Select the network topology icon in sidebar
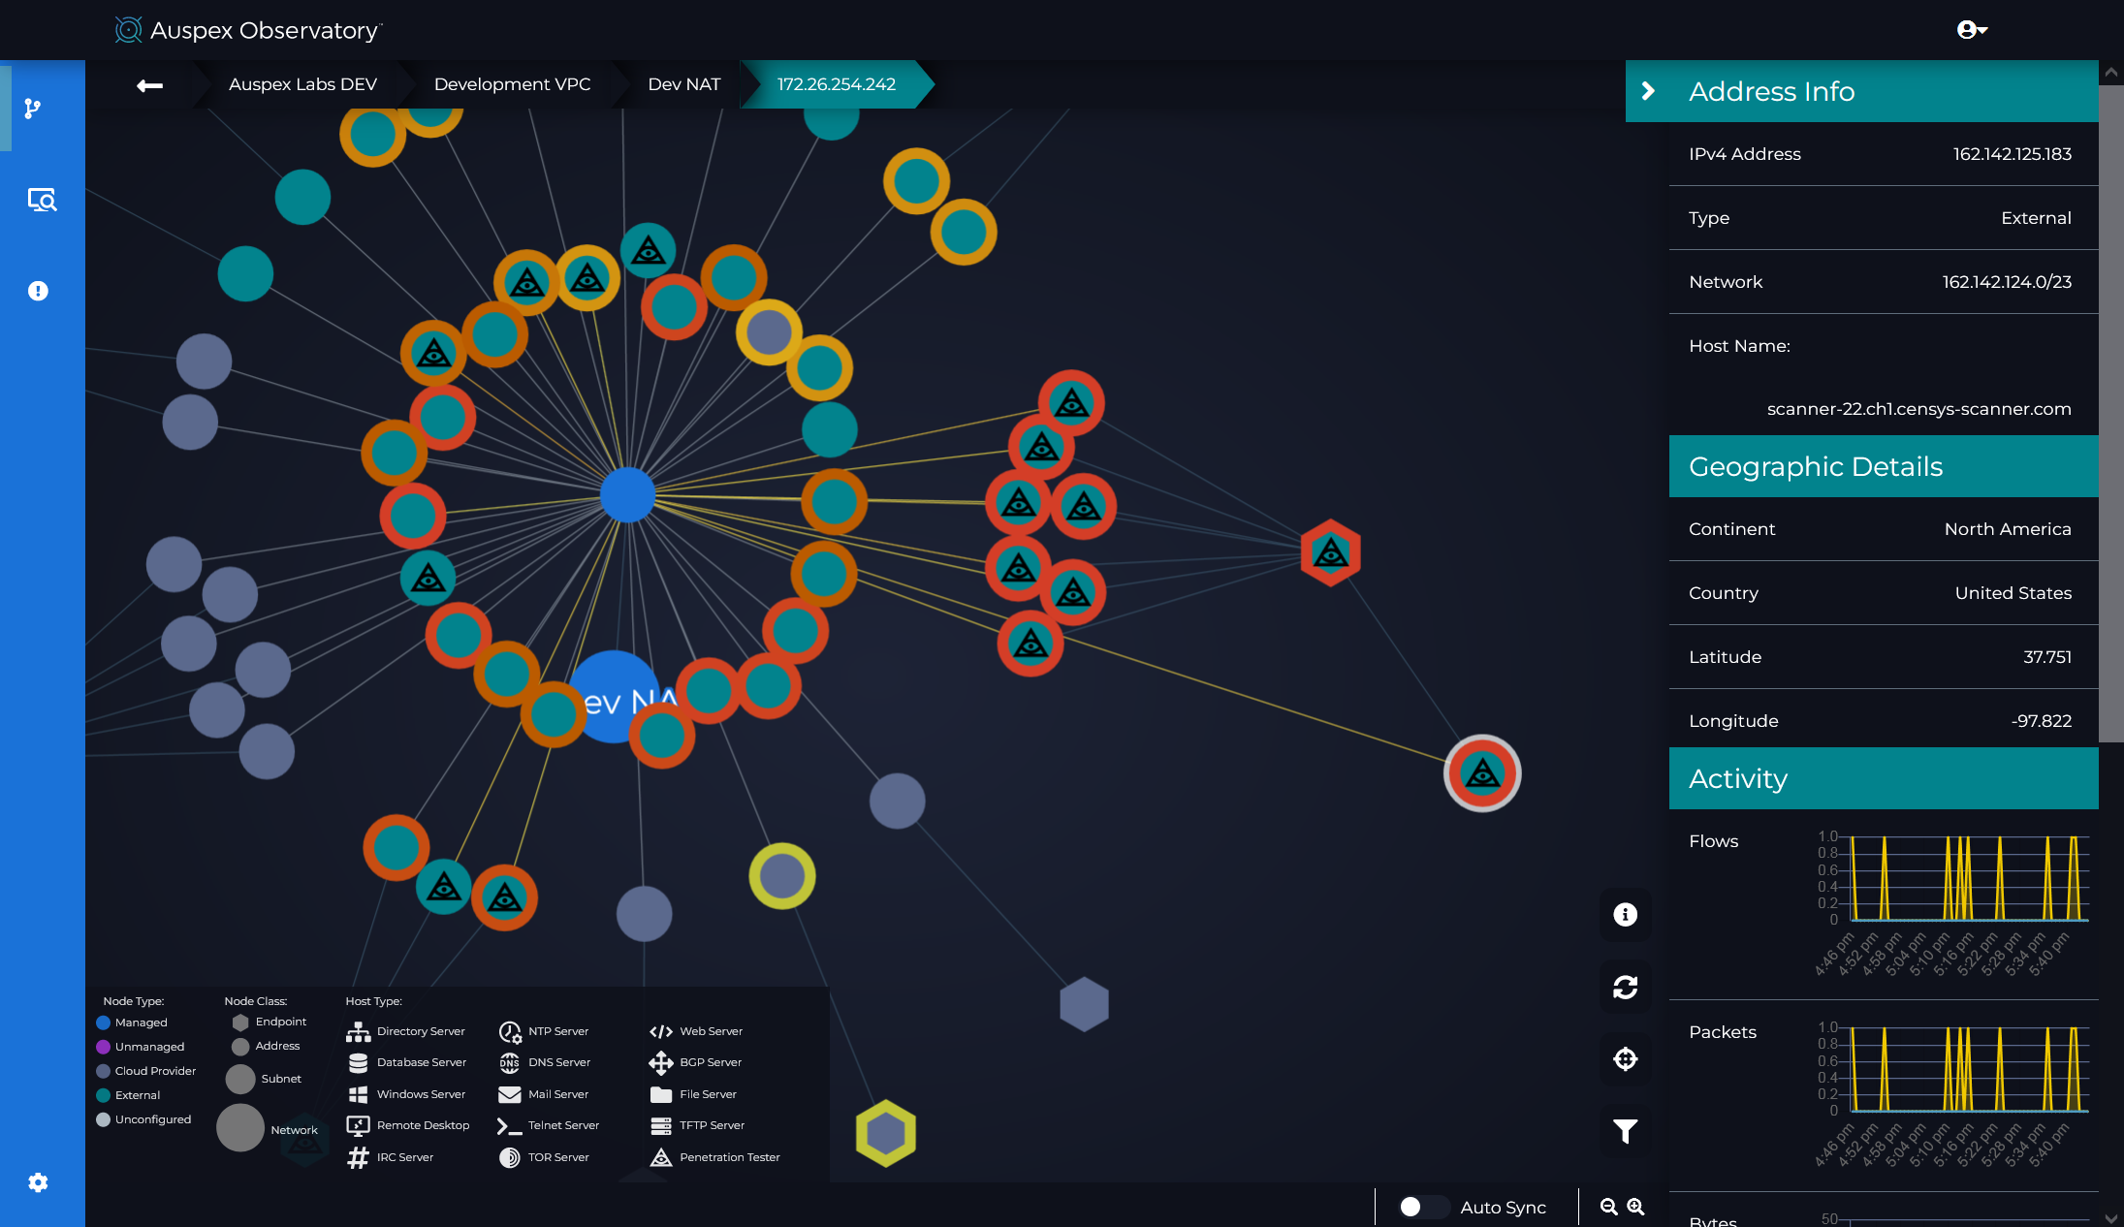Screen dimensions: 2124x1227 tap(32, 109)
